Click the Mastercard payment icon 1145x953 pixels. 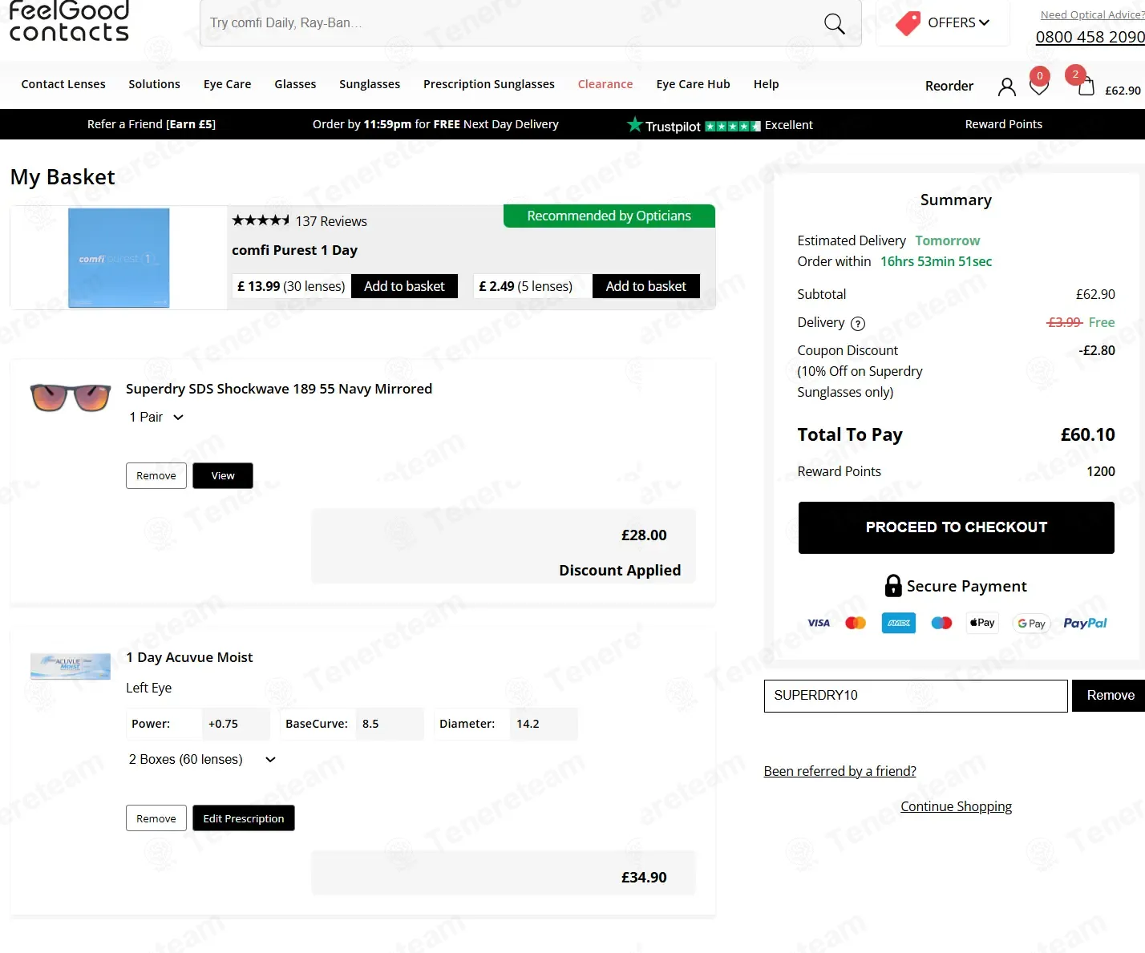coord(856,623)
